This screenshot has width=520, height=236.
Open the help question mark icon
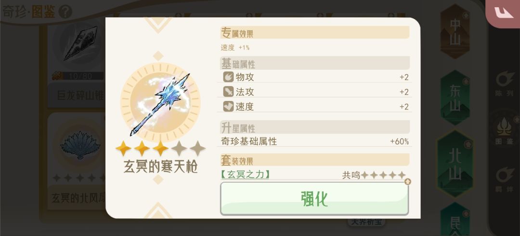[x=65, y=12]
